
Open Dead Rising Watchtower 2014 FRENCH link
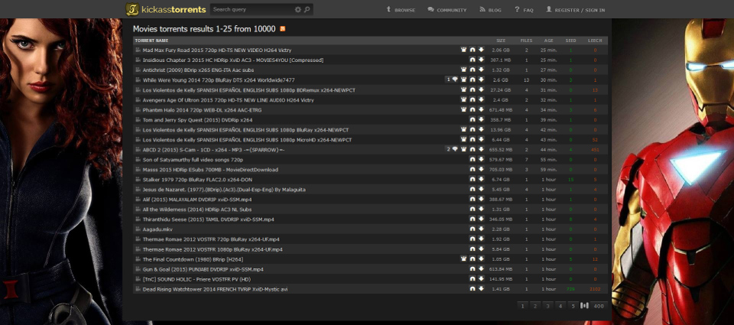(x=215, y=289)
